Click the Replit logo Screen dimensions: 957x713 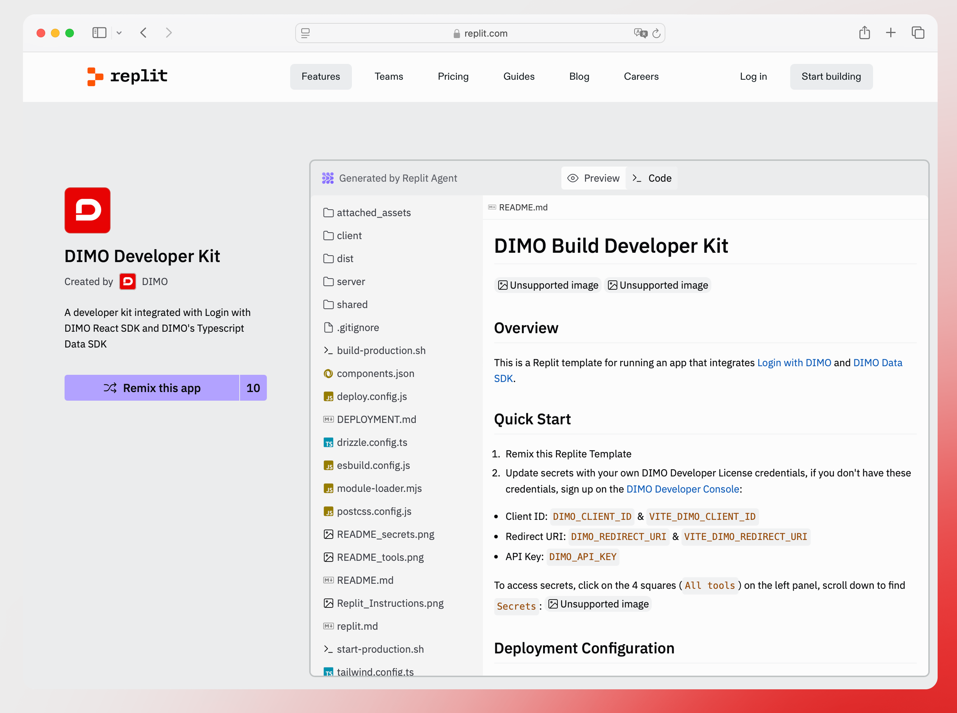coord(127,76)
